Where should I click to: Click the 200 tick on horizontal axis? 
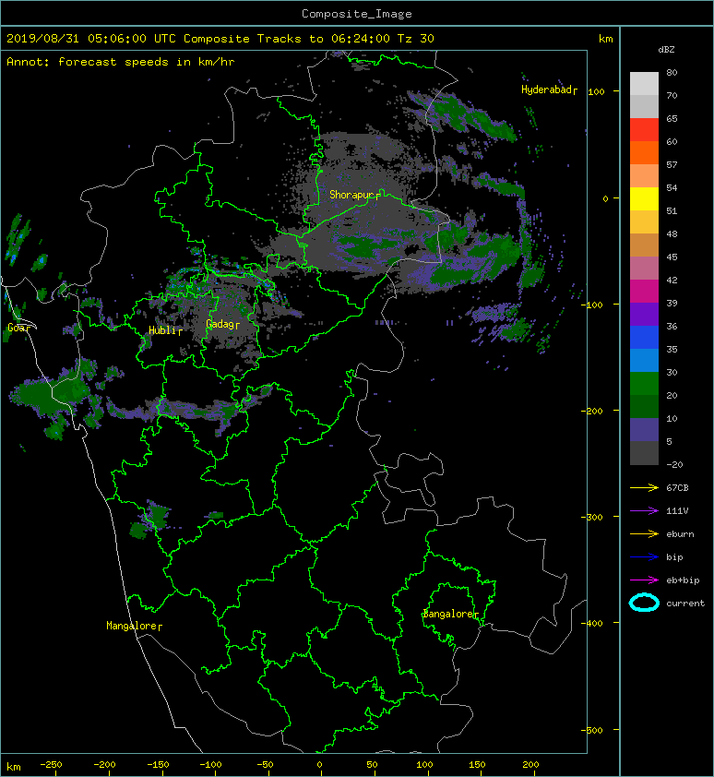click(530, 765)
